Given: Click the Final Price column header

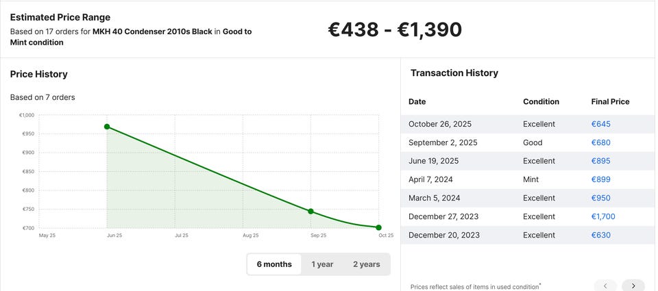Looking at the screenshot, I should tap(610, 101).
